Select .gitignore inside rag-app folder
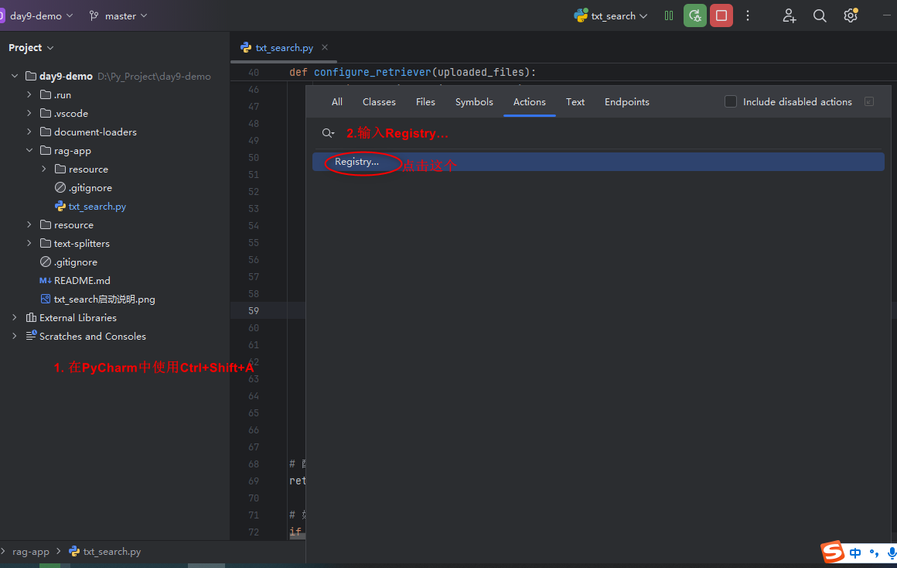897x568 pixels. click(x=90, y=188)
